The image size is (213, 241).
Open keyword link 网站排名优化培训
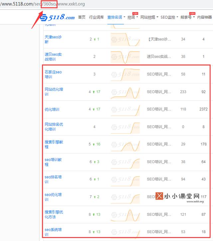point(54,127)
